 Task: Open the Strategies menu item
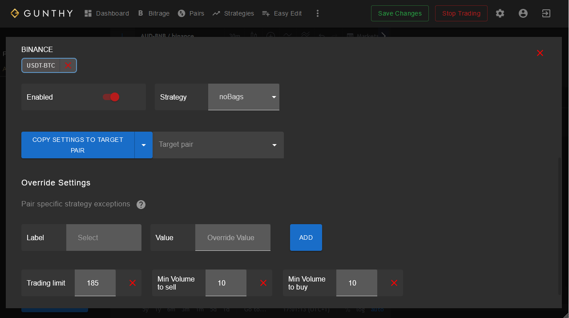coord(233,13)
